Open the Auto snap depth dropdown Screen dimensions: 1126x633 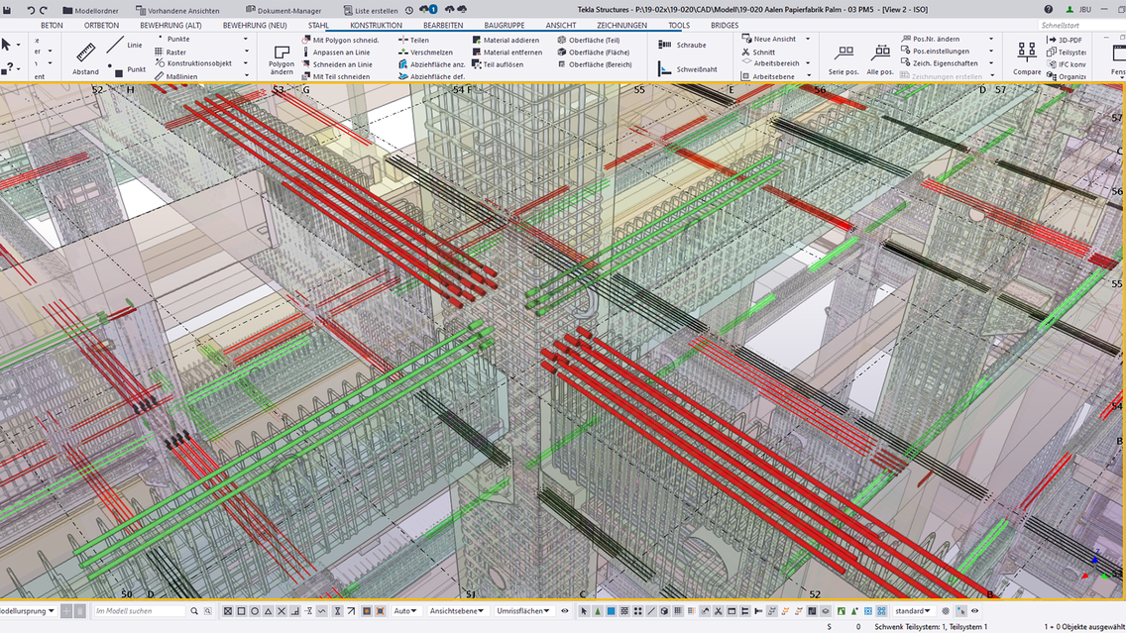click(x=406, y=611)
